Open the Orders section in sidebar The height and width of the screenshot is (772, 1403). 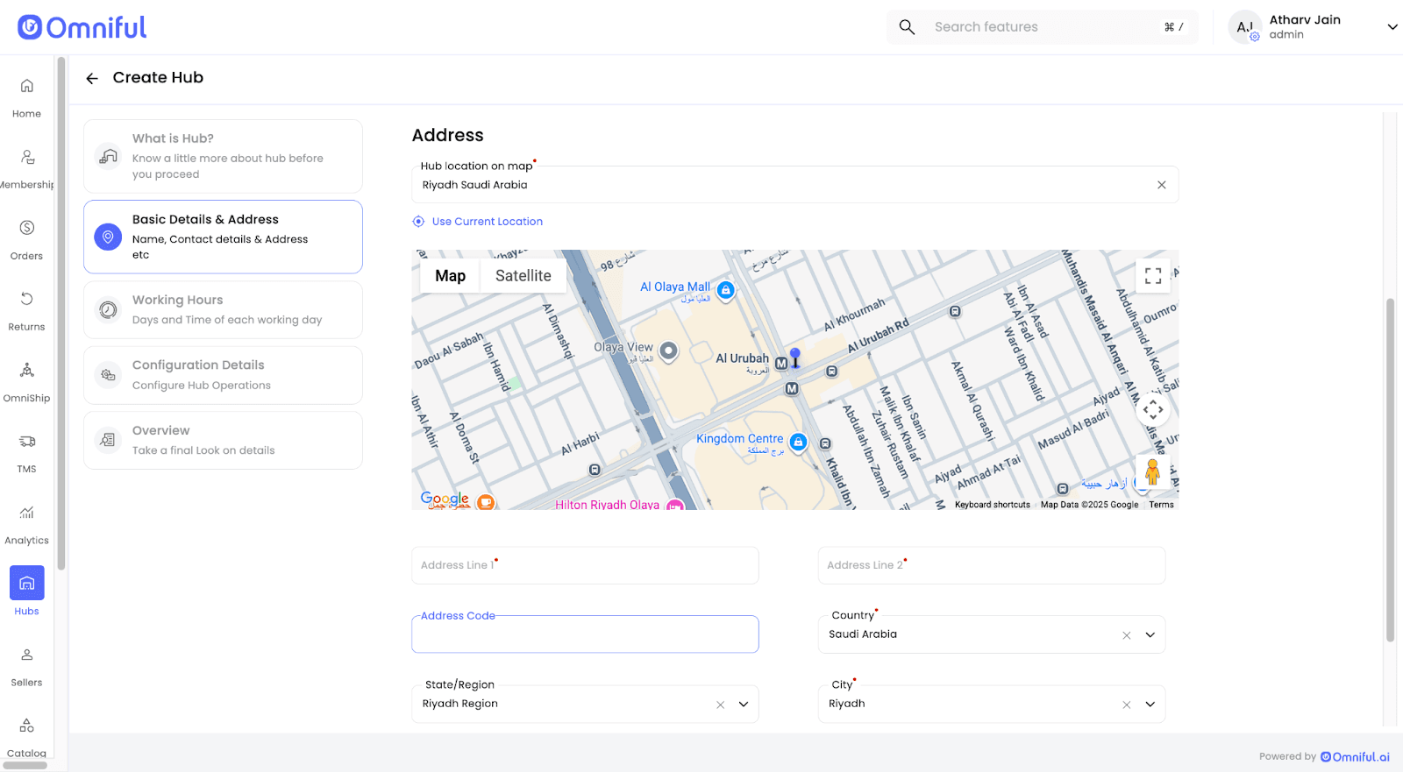click(x=27, y=238)
